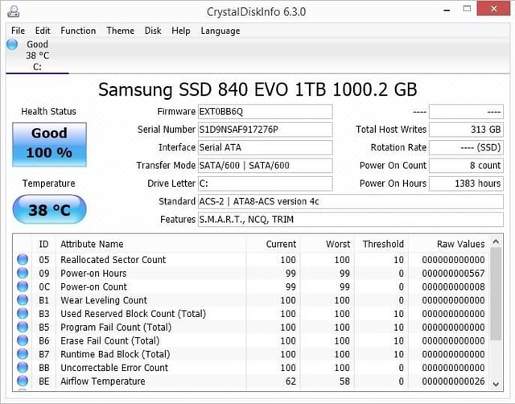Select Reallocated Sector Count attribute name

point(113,260)
